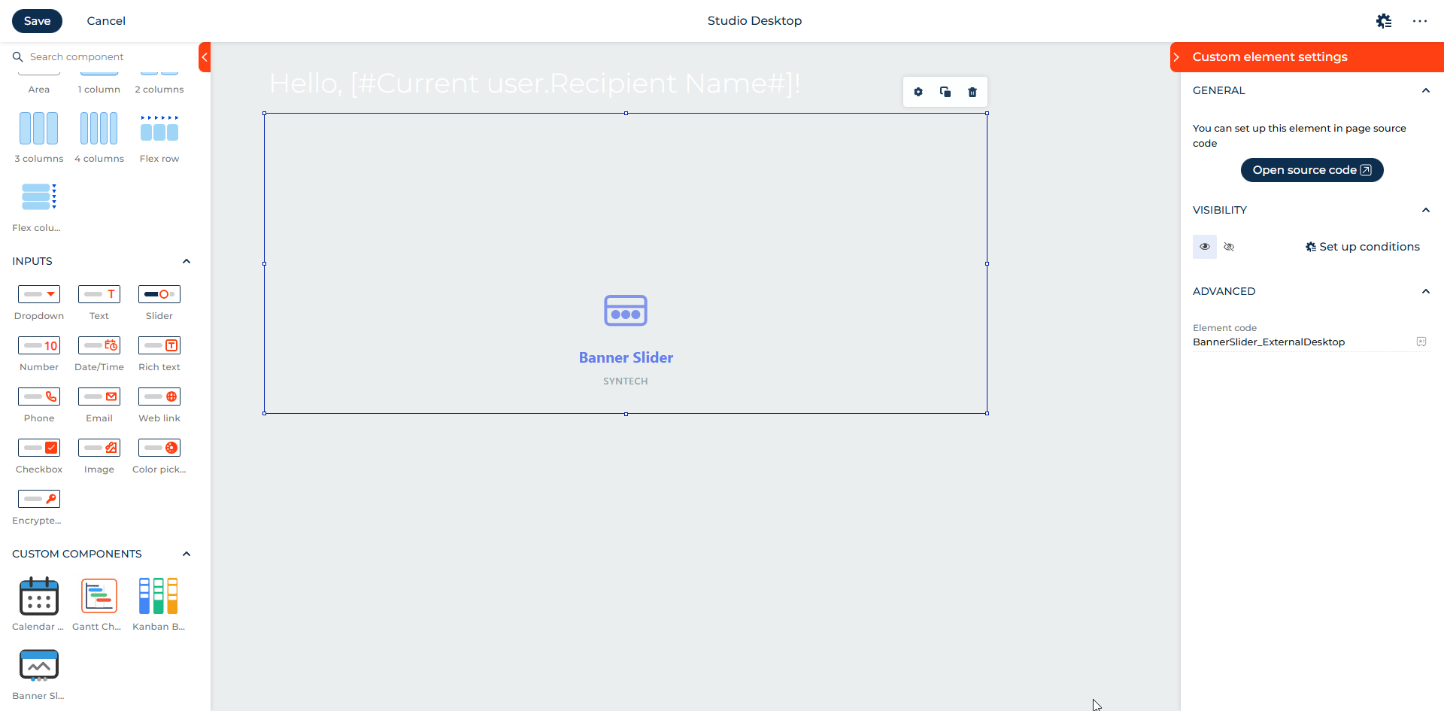Open the three-dots more actions menu
This screenshot has height=711, width=1444.
[x=1419, y=21]
